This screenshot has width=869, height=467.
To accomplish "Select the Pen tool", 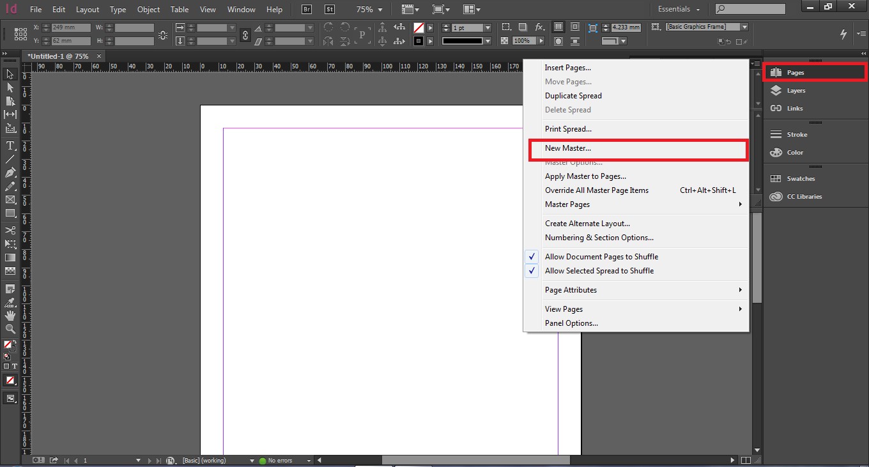I will click(x=10, y=172).
